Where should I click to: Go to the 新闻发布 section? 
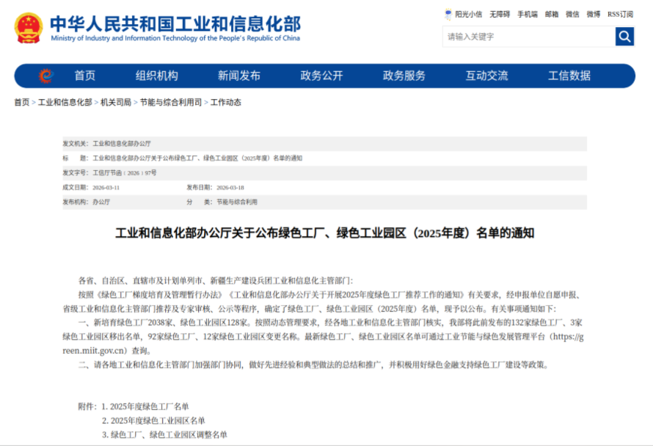[239, 76]
